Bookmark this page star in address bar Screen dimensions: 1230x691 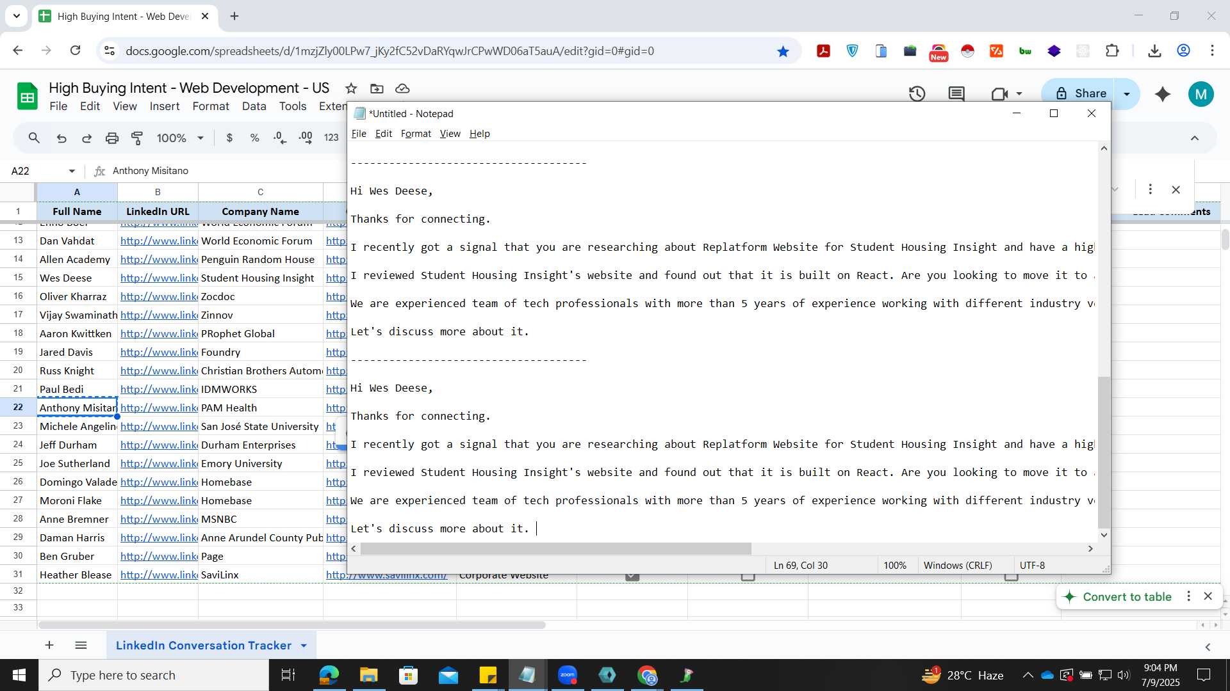click(783, 51)
